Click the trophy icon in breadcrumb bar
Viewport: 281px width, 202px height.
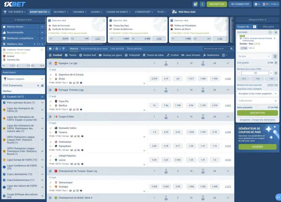tap(63, 49)
